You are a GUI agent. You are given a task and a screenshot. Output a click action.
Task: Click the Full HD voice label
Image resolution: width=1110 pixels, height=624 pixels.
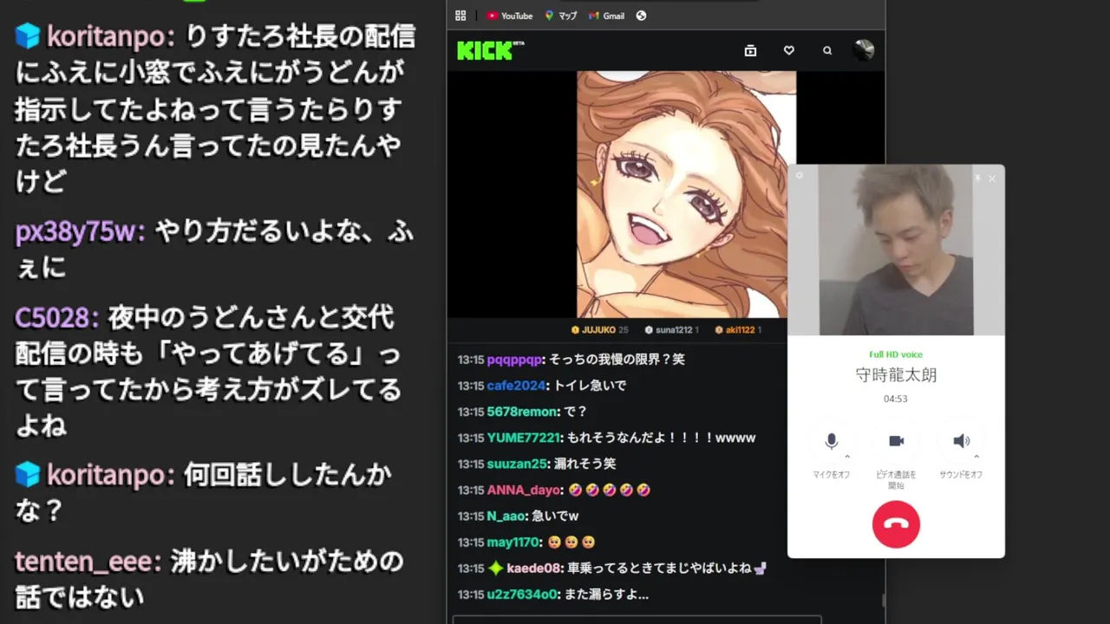coord(896,354)
